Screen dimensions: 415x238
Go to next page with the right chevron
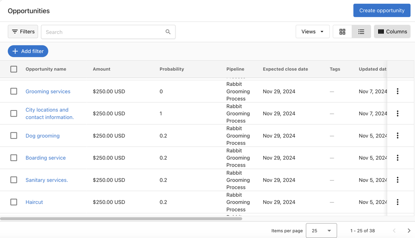[409, 231]
